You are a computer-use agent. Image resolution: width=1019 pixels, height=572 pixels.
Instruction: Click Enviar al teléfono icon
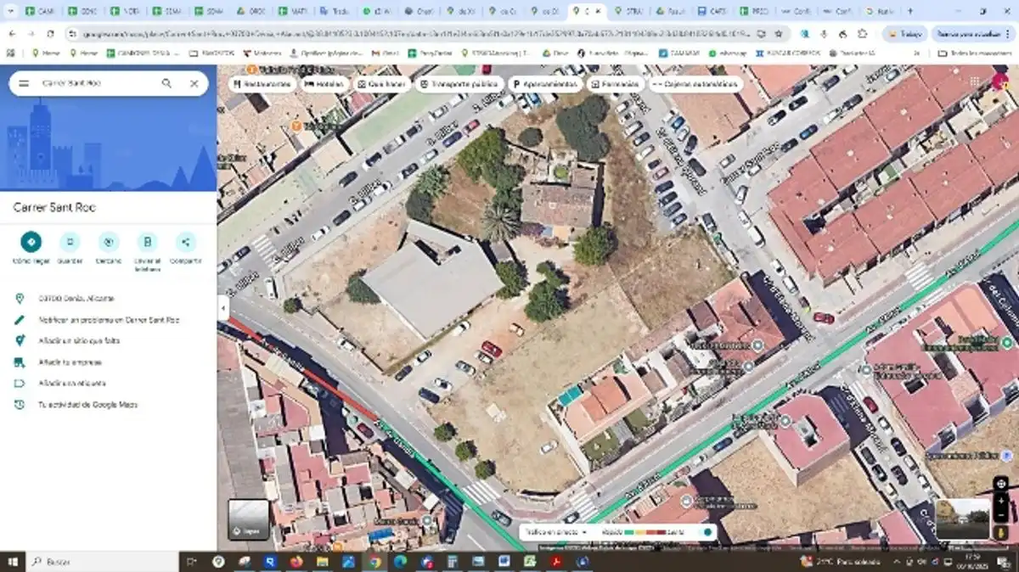[x=148, y=242]
